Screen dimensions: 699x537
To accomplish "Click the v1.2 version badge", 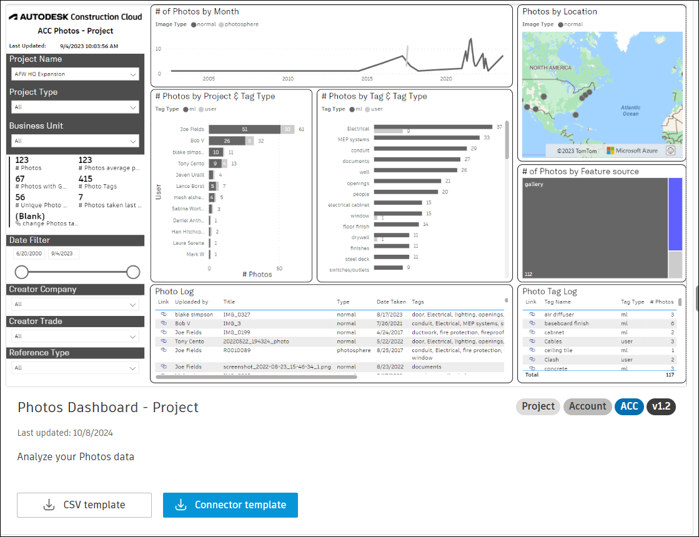I will click(661, 406).
